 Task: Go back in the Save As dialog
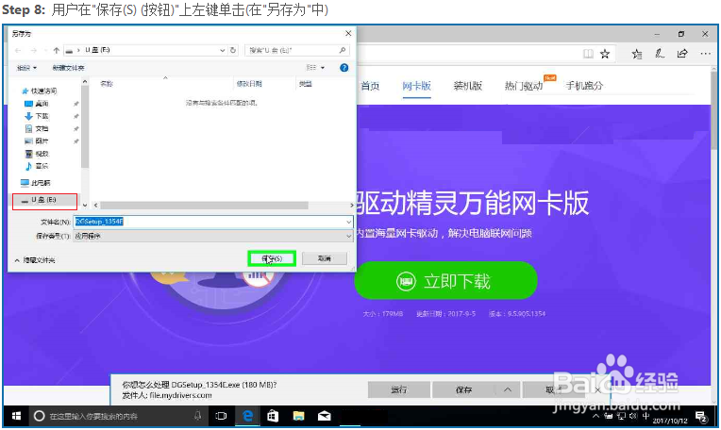click(18, 50)
